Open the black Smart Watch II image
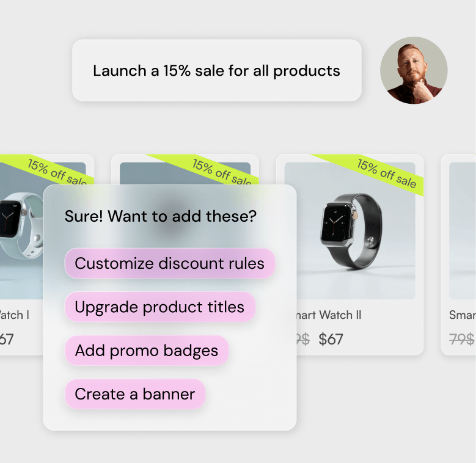Viewport: 476px width, 463px height. [x=351, y=231]
